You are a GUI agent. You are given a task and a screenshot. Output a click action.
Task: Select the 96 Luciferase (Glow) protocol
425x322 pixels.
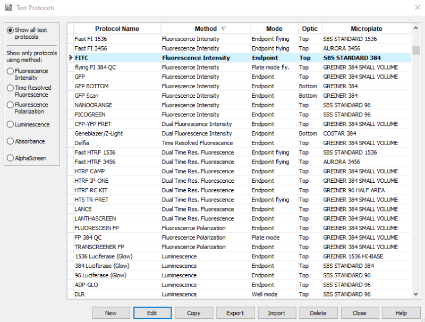tap(100, 275)
